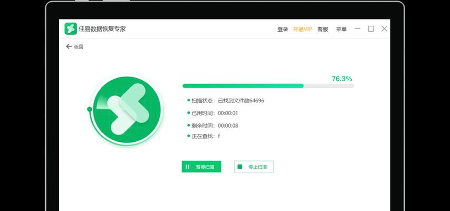Click the large green scanning radar icon

coord(127,110)
